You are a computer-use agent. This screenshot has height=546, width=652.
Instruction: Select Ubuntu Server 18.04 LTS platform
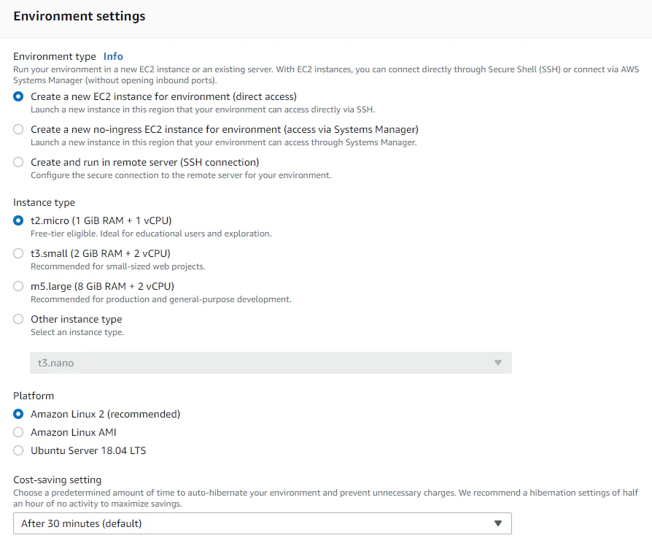[18, 450]
